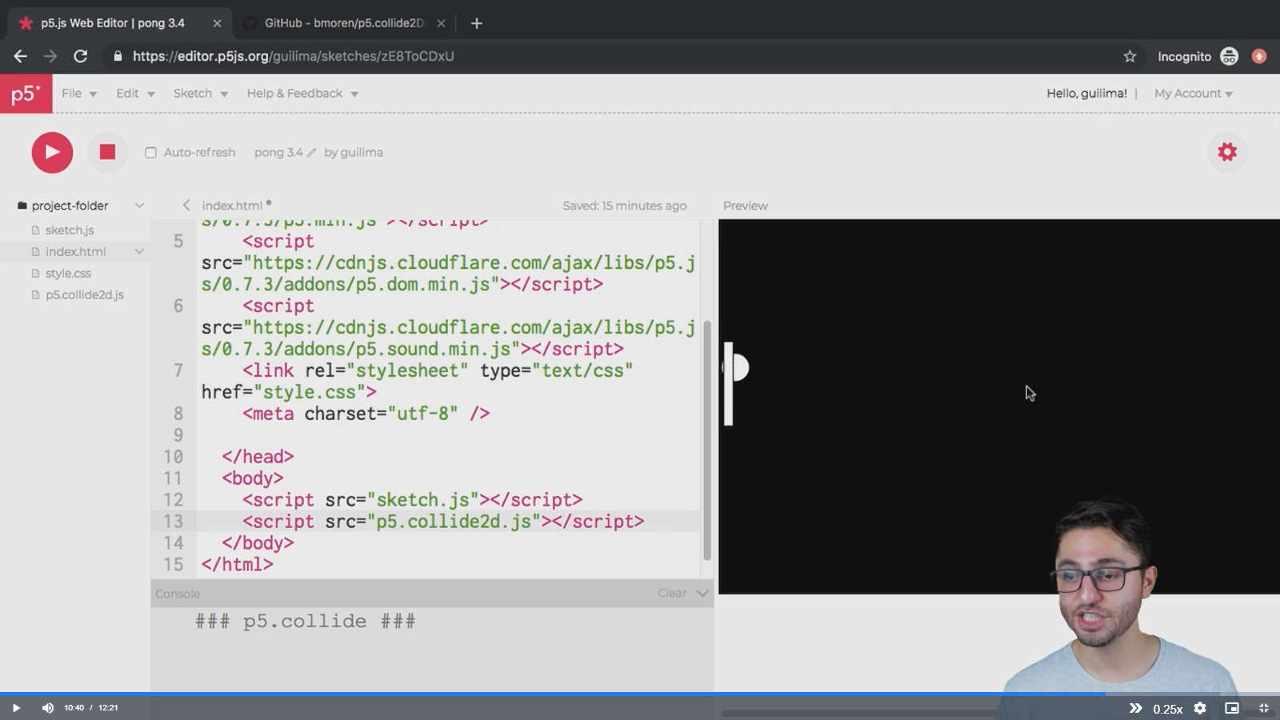Click the p5* logo
This screenshot has height=720, width=1280.
tap(26, 94)
